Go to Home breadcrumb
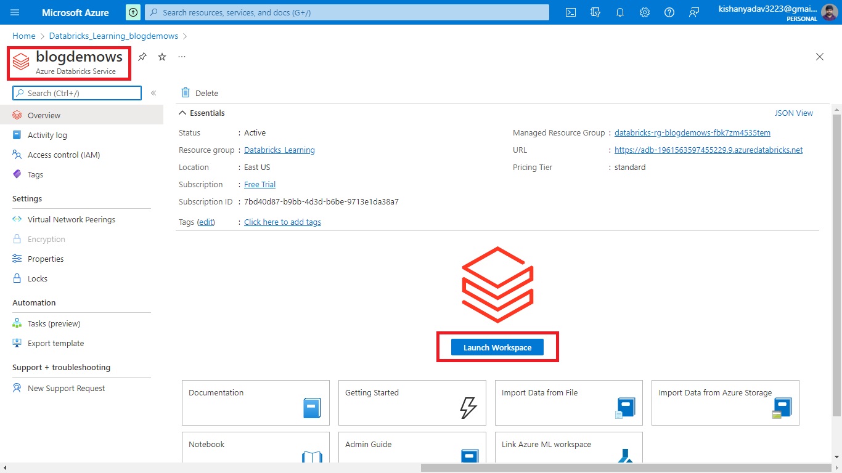 (24, 36)
